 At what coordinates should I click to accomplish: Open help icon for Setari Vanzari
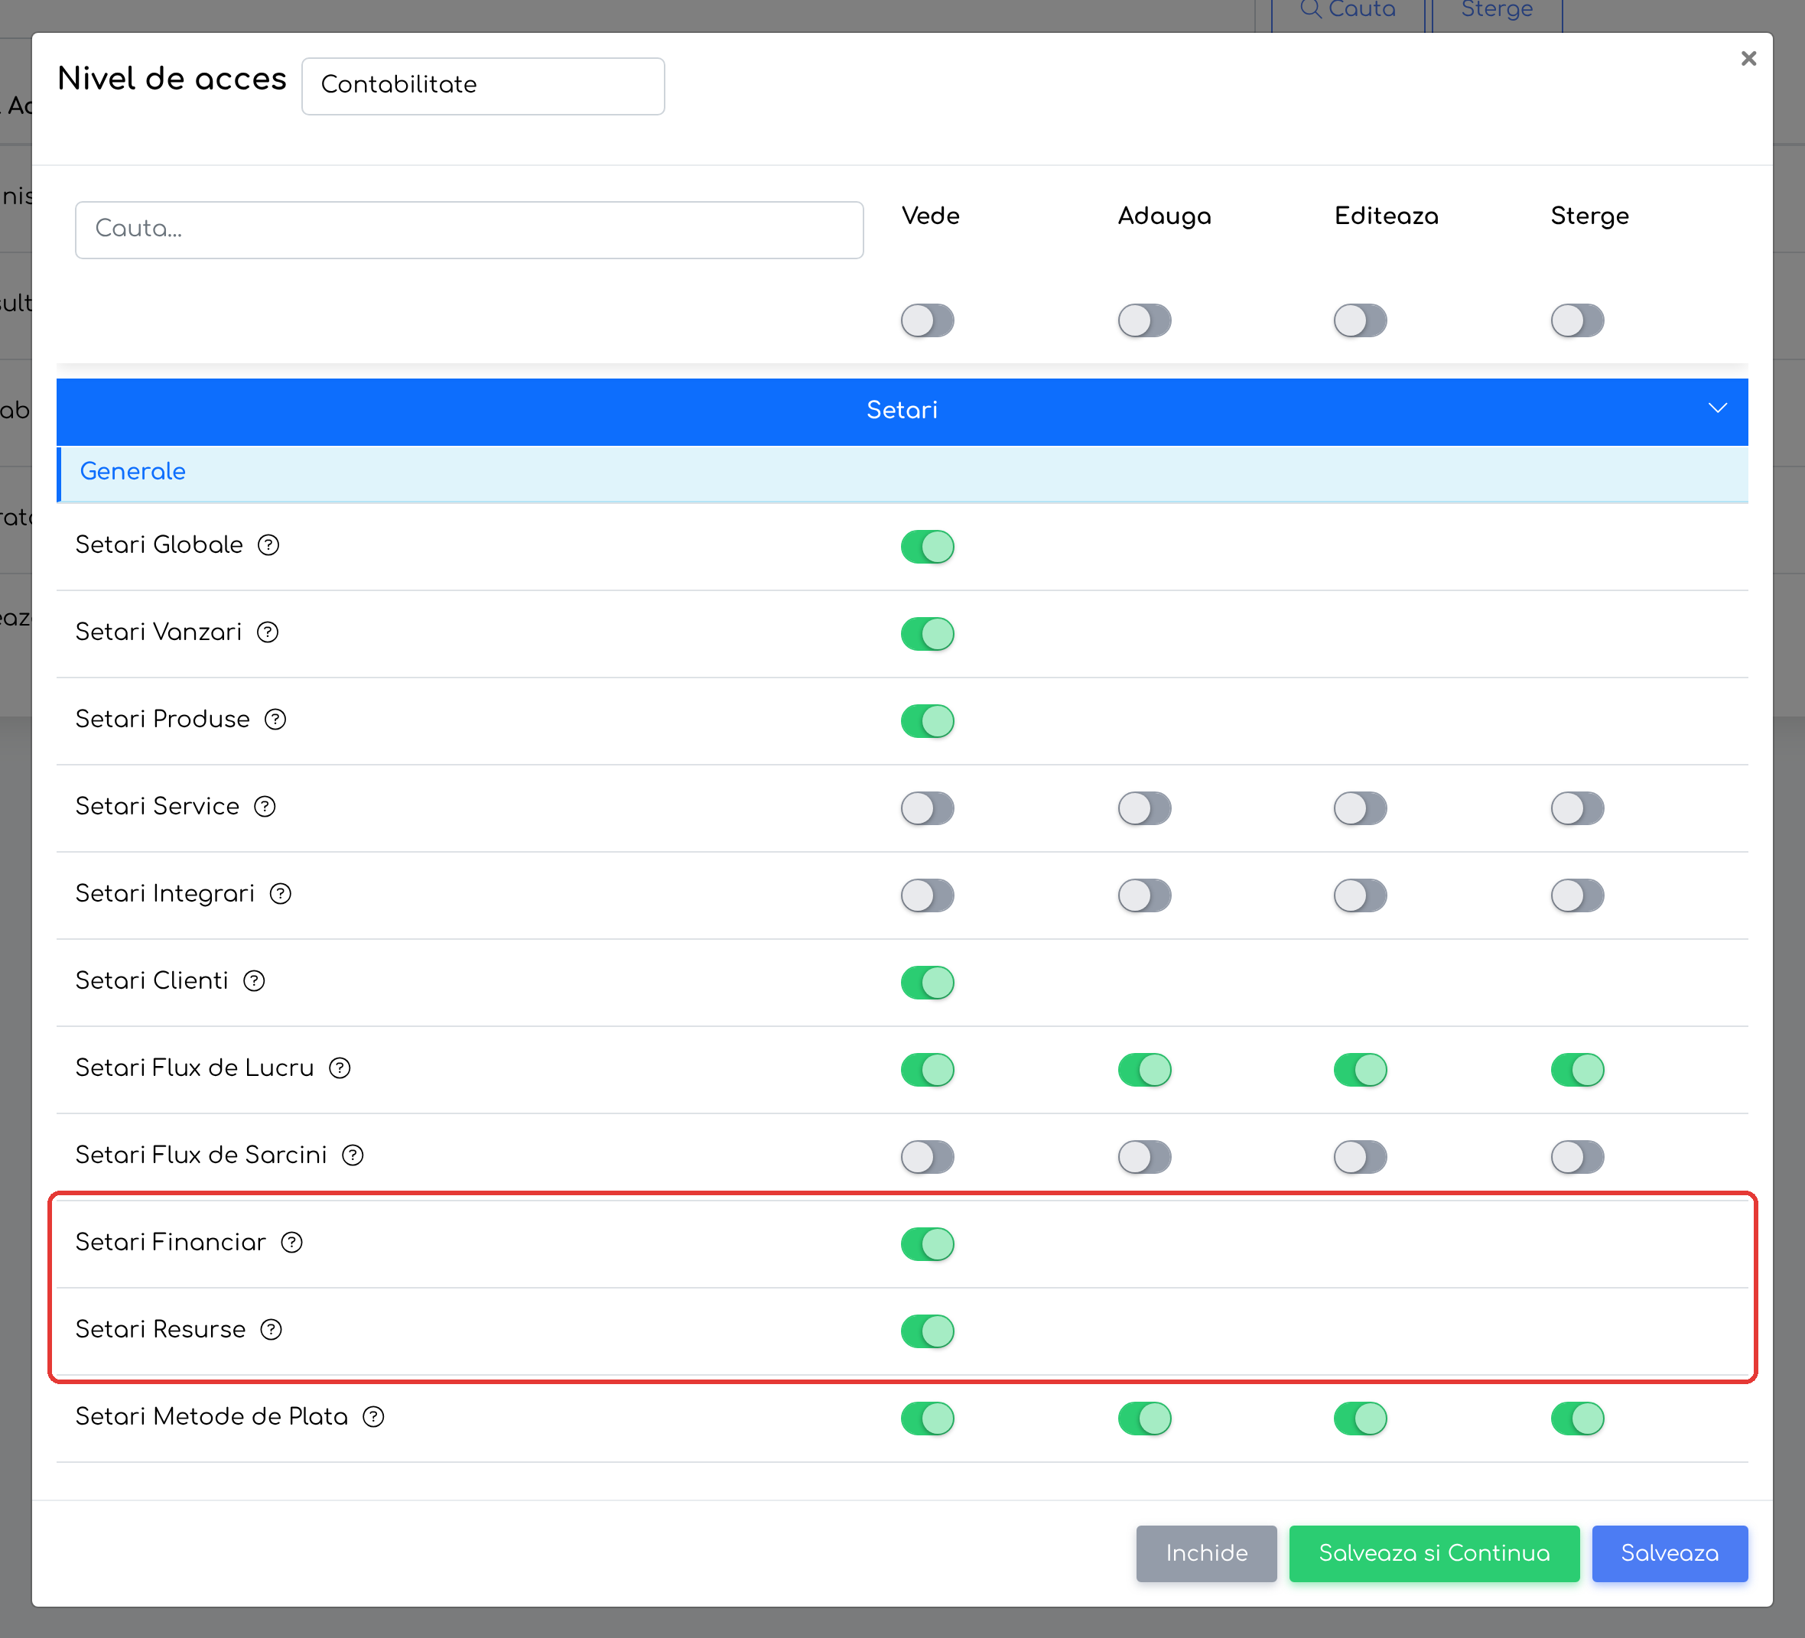(268, 632)
